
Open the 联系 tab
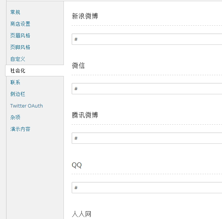pos(15,82)
